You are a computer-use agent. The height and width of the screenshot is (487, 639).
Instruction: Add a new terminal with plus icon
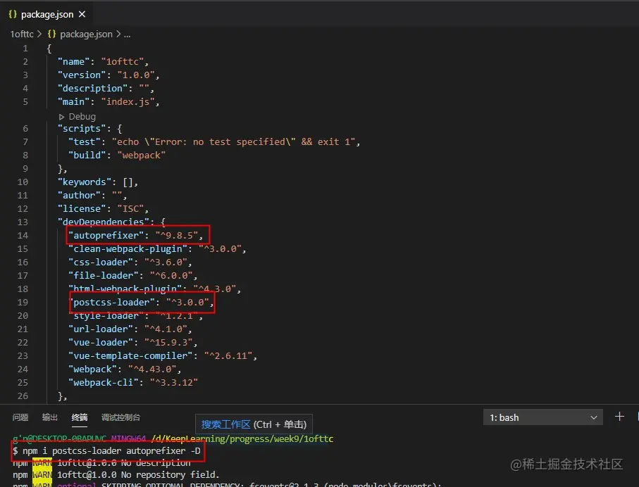click(x=619, y=417)
